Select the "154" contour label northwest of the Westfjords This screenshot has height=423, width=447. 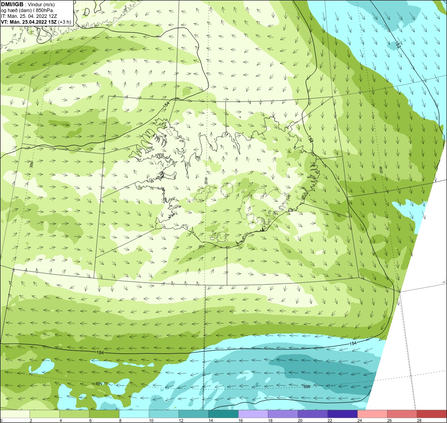[x=166, y=105]
